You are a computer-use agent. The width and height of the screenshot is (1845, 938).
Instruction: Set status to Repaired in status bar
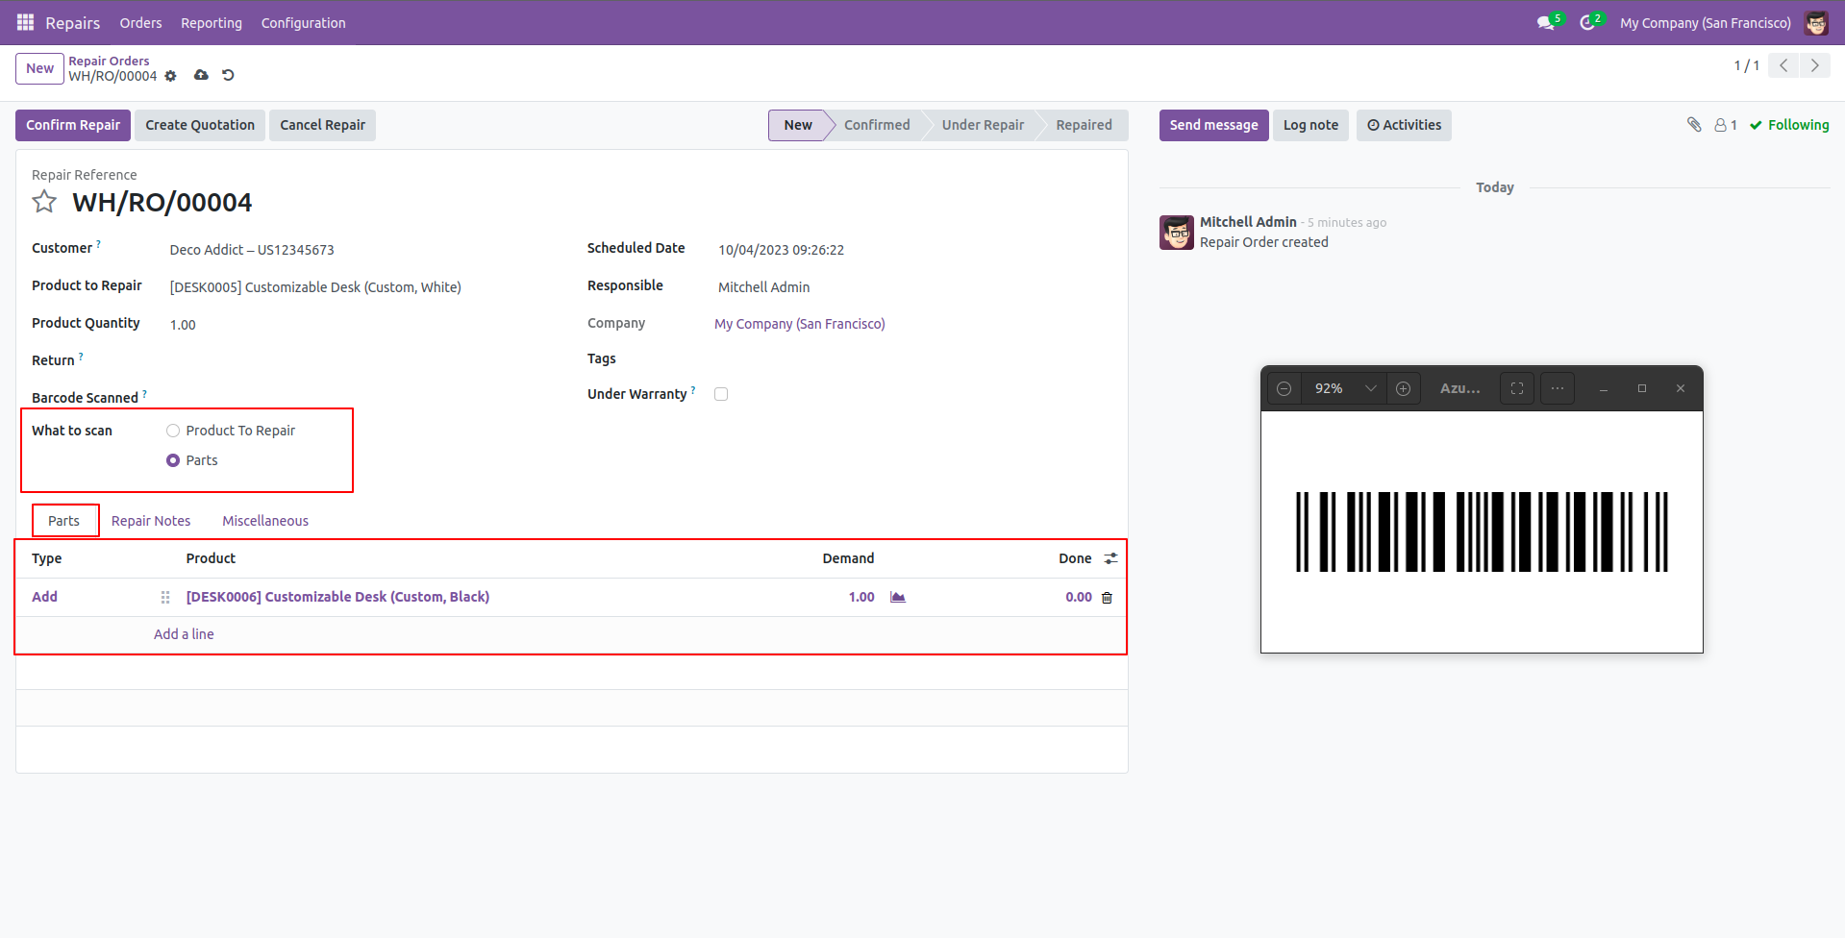pos(1084,125)
